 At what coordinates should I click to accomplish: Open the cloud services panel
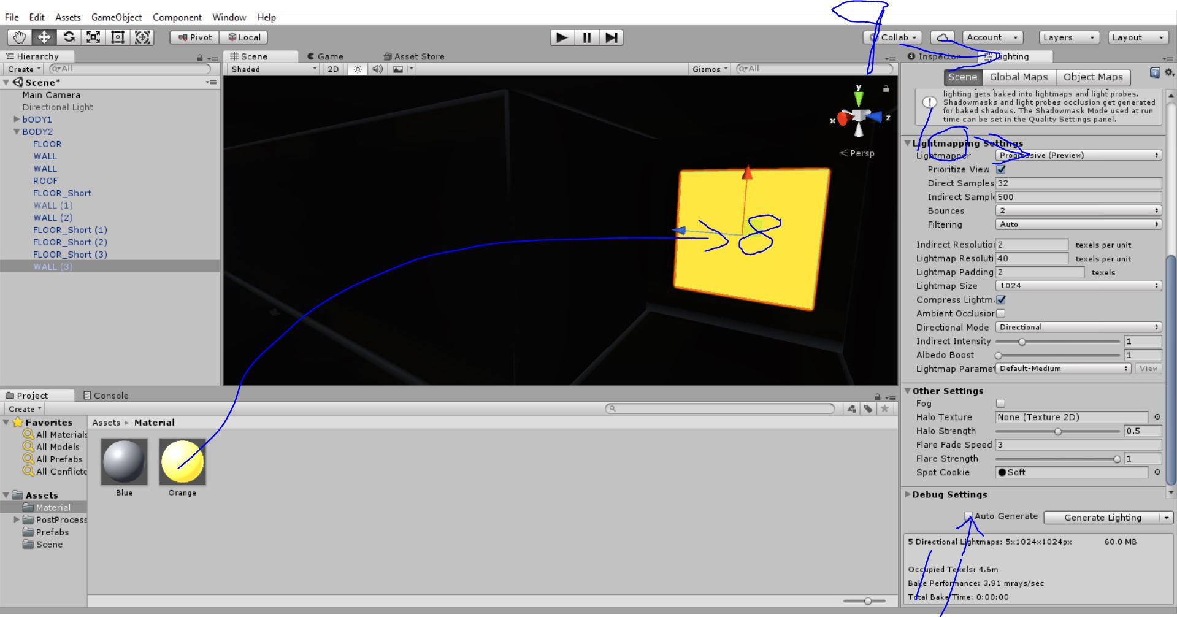(x=943, y=37)
